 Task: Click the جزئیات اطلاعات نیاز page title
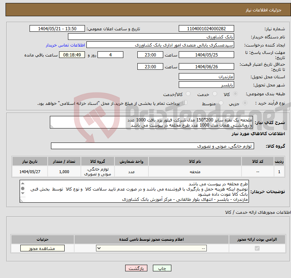pos(264,10)
